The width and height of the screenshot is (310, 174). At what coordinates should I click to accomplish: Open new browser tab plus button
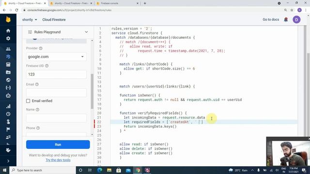coord(145,3)
